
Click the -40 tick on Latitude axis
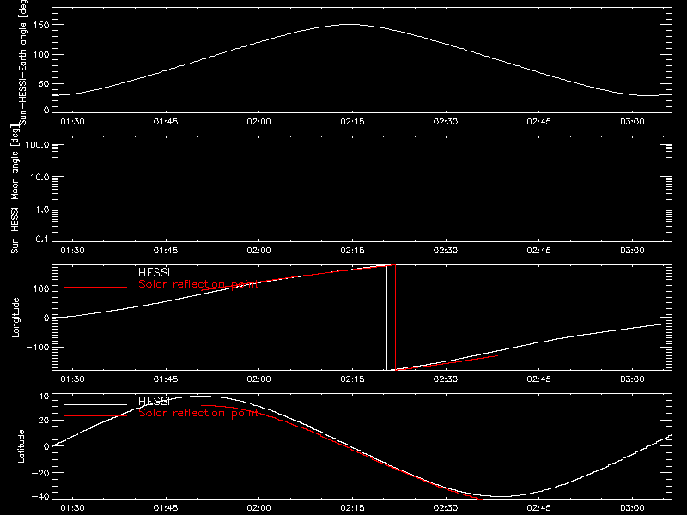click(x=40, y=496)
